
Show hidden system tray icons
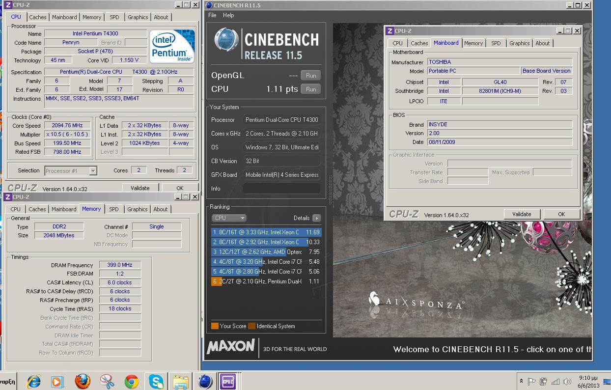pyautogui.click(x=521, y=381)
